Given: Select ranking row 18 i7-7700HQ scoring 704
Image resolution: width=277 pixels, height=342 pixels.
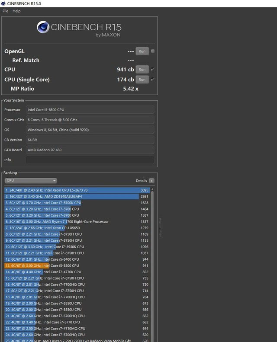Looking at the screenshot, I should [77, 297].
